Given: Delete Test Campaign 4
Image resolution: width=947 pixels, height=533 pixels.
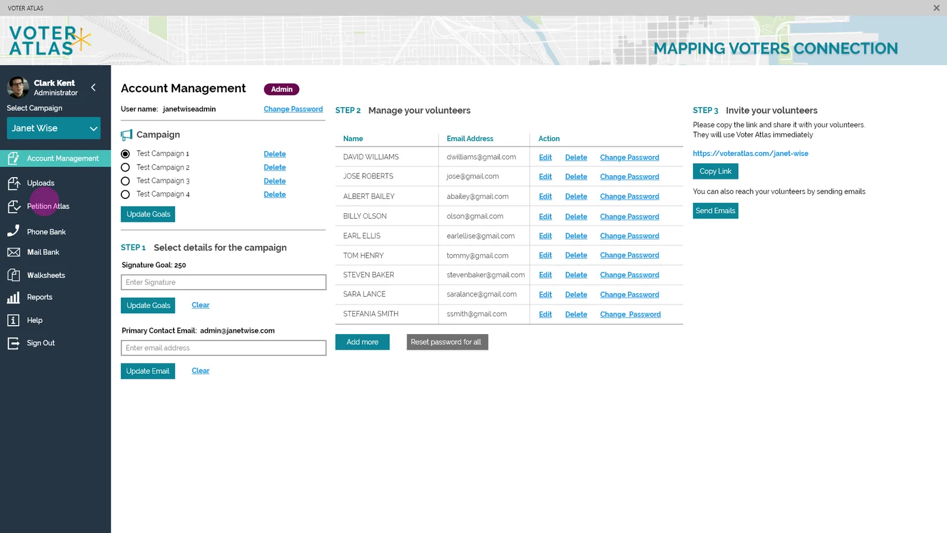Looking at the screenshot, I should click(x=275, y=194).
